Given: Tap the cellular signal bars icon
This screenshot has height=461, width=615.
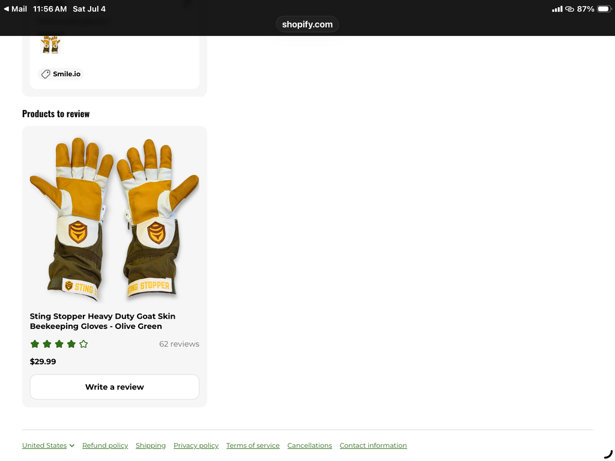Looking at the screenshot, I should pyautogui.click(x=557, y=8).
